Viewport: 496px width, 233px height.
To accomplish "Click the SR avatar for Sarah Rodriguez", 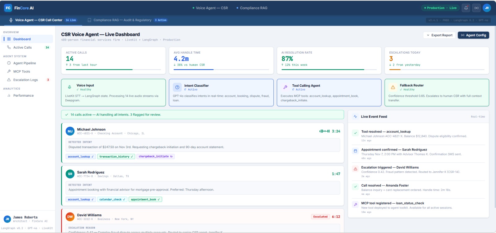I will point(70,174).
